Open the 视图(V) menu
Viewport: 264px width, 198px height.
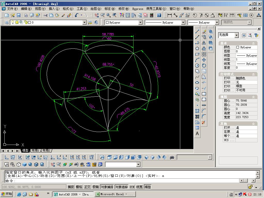click(x=40, y=9)
